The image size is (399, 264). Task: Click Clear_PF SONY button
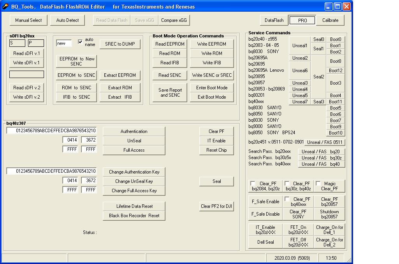tap(298, 214)
